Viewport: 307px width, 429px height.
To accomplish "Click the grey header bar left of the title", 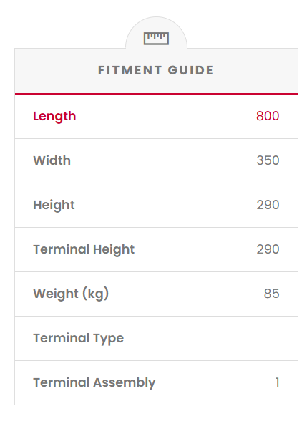I will [x=56, y=71].
